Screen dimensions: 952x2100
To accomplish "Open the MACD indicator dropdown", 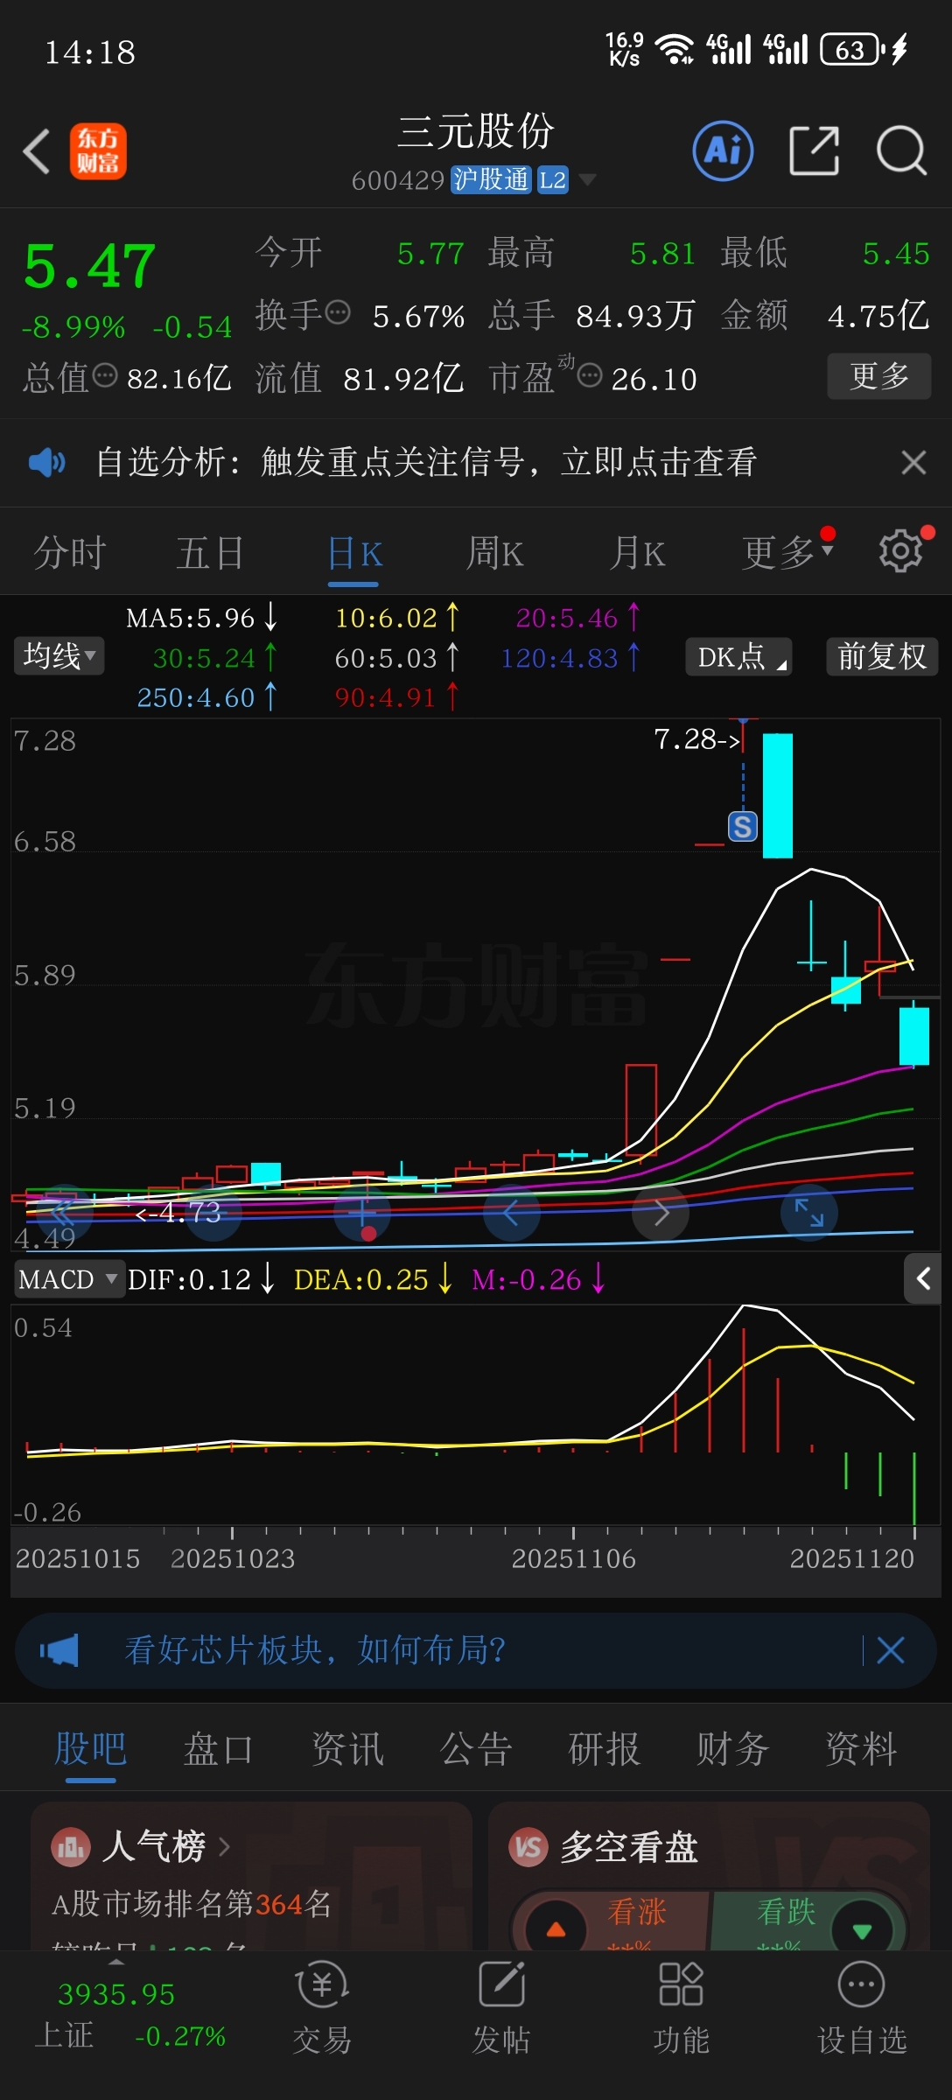I will (x=68, y=1279).
